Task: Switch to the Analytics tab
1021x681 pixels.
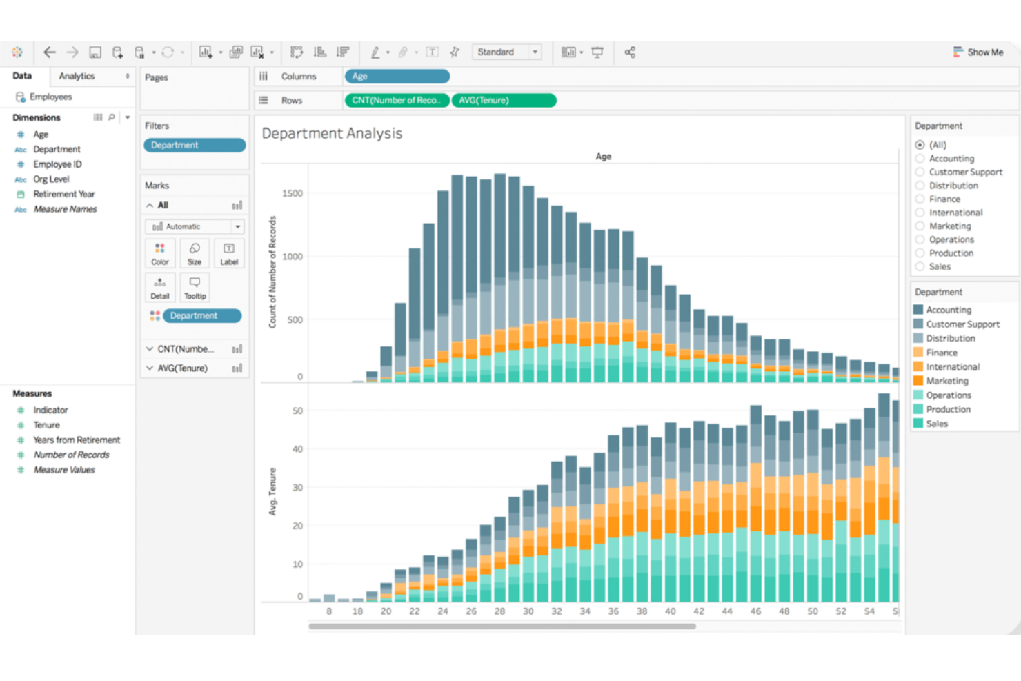Action: [x=76, y=76]
